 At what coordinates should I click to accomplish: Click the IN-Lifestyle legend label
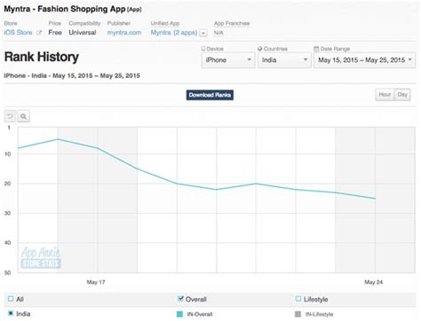[319, 314]
